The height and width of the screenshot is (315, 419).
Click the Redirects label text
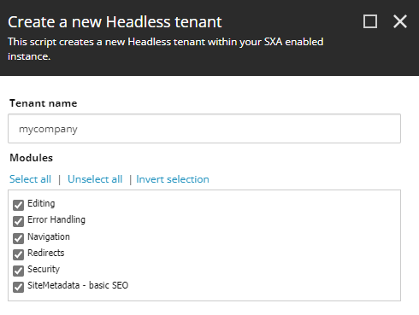(x=45, y=253)
